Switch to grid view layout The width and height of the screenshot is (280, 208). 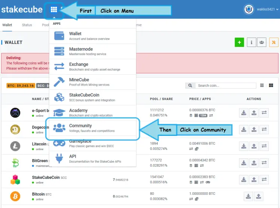[271, 86]
